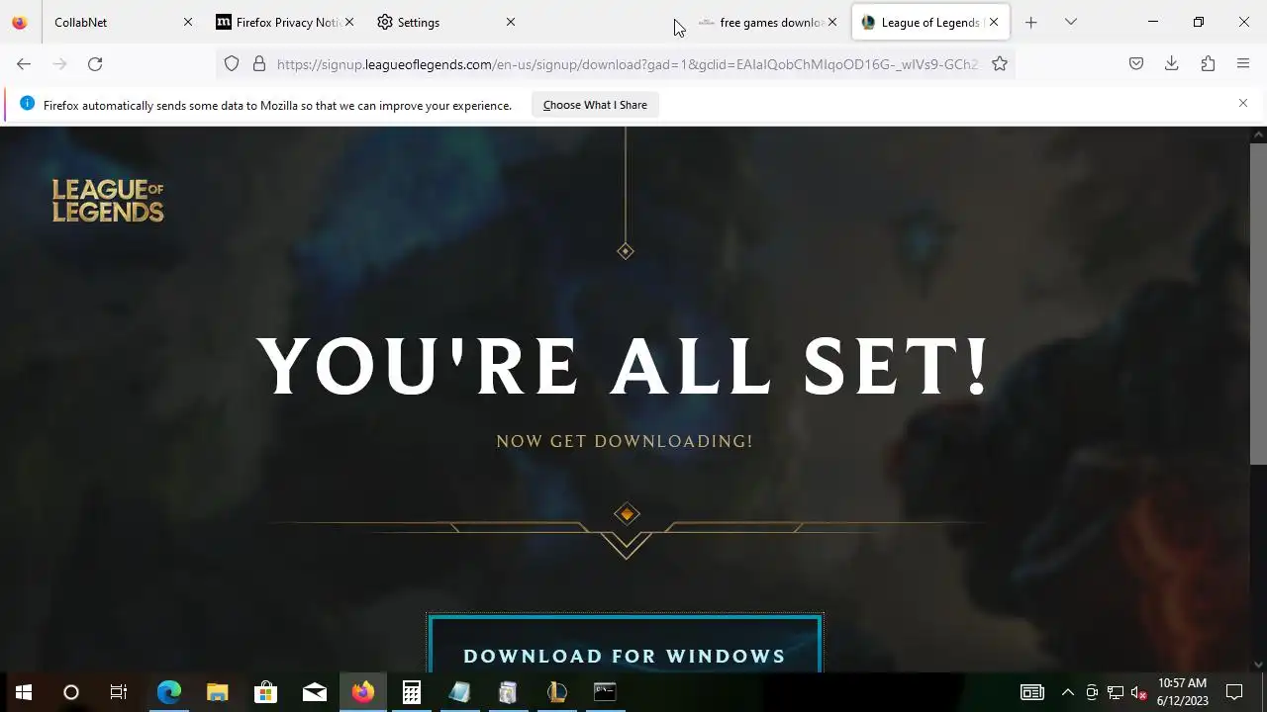Open Firefox application hamburger menu

pos(1243,63)
